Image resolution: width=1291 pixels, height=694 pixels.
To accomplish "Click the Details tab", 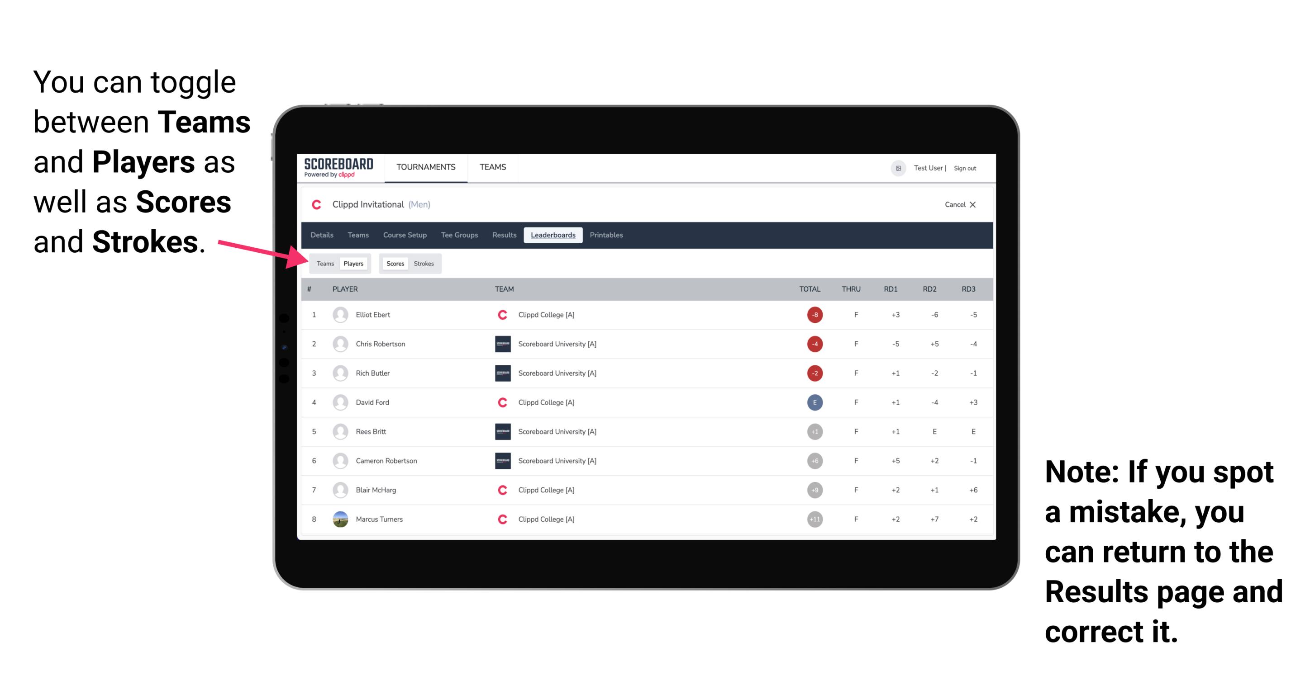I will coord(323,235).
